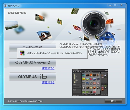Click the camera lens image in the banner
Screen dimensions: 130x110
pos(94,23)
